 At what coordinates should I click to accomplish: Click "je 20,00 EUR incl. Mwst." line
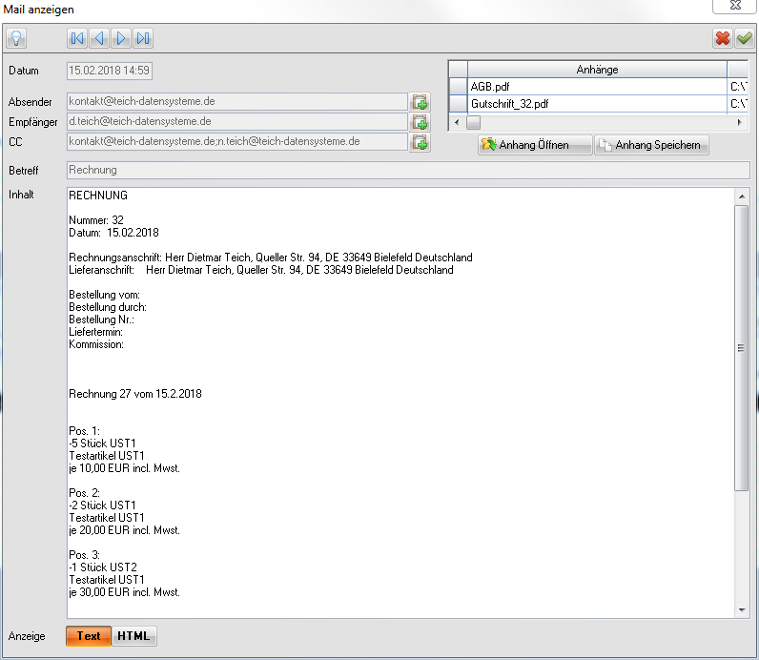(x=124, y=530)
